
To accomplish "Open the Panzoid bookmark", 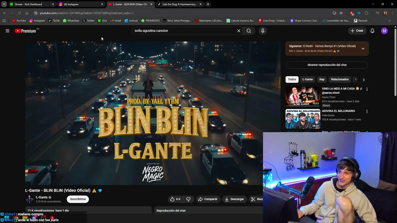I will [x=360, y=21].
